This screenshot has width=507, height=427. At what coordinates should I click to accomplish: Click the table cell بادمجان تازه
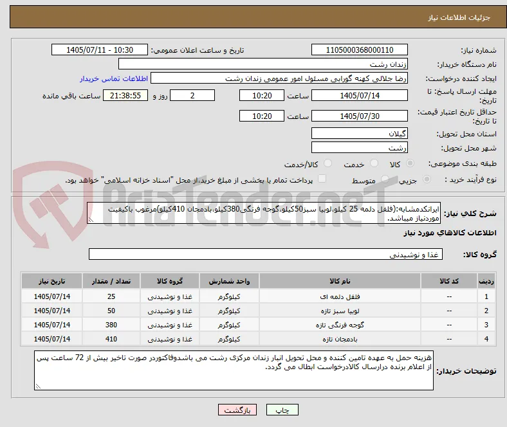[x=340, y=339]
